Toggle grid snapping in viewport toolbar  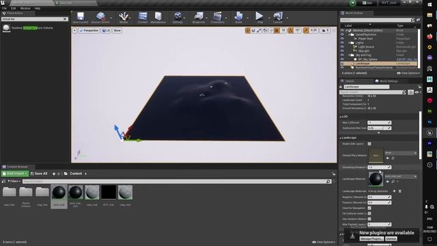[x=277, y=30]
